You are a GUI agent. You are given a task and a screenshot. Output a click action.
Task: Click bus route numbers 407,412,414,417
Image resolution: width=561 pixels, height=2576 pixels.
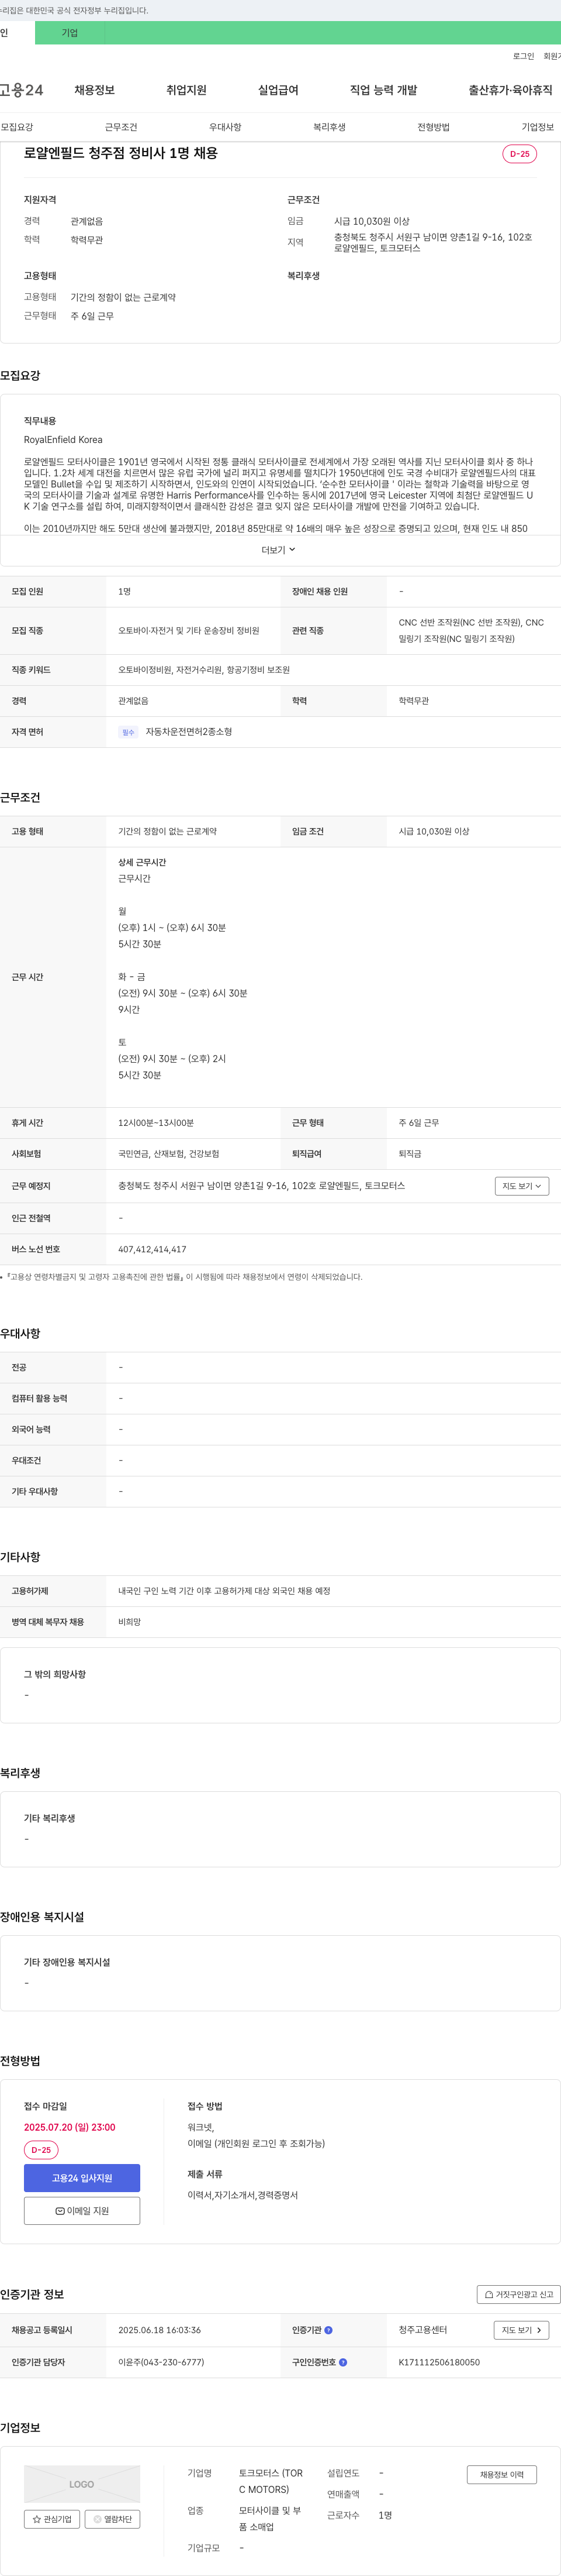click(x=152, y=1249)
